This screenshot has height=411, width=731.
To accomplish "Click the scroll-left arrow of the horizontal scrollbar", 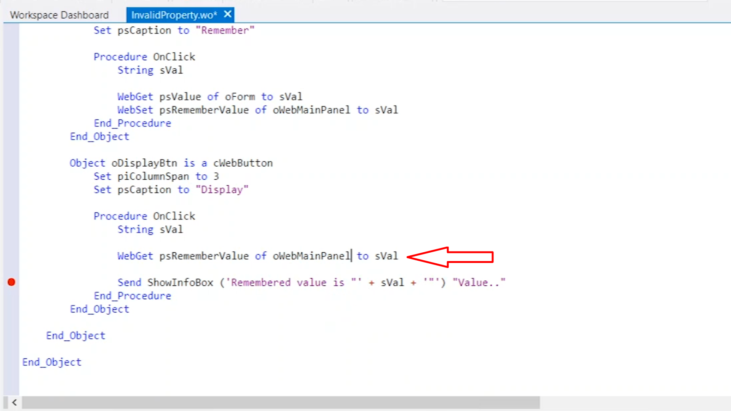I will point(14,403).
